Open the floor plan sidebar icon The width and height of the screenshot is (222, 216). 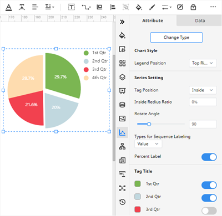(122, 160)
